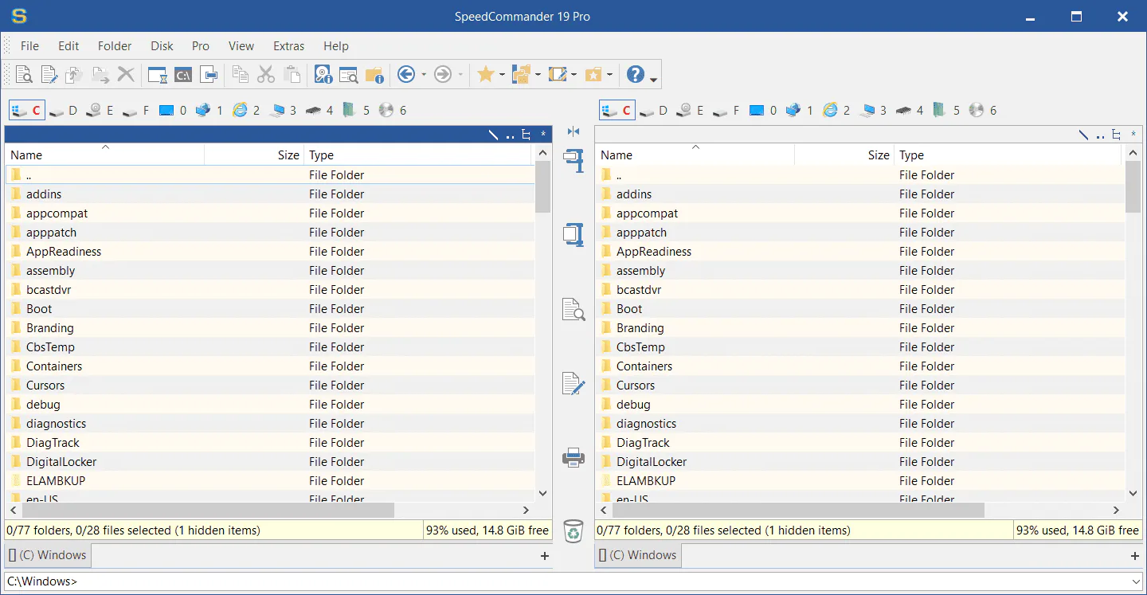The image size is (1147, 595).
Task: Select network location 1 in the right panel
Action: pos(799,111)
